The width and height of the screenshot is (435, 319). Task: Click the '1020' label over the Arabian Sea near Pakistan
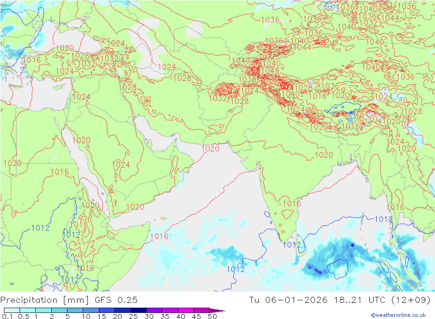pyautogui.click(x=210, y=148)
